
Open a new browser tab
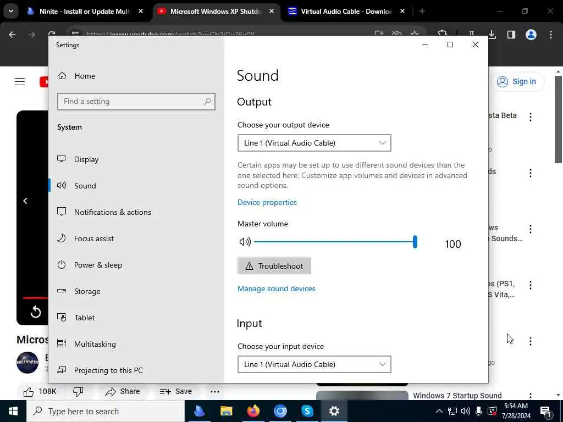click(422, 11)
